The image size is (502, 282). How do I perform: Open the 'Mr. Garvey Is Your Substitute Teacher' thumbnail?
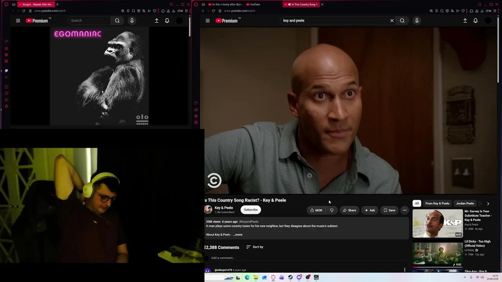438,224
